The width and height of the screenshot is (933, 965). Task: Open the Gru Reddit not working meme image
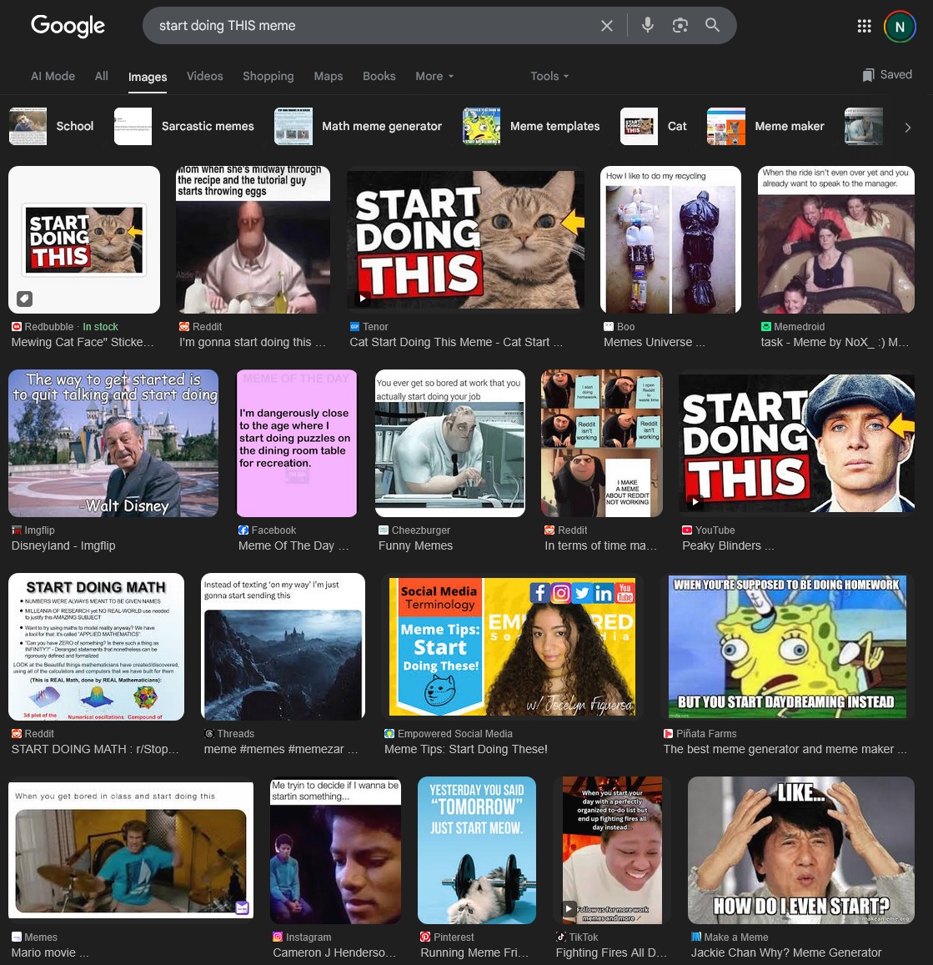(x=602, y=443)
